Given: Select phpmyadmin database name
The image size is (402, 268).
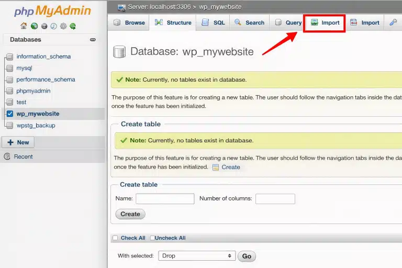Looking at the screenshot, I should (33, 91).
